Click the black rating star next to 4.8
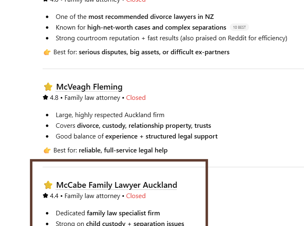 (45, 98)
